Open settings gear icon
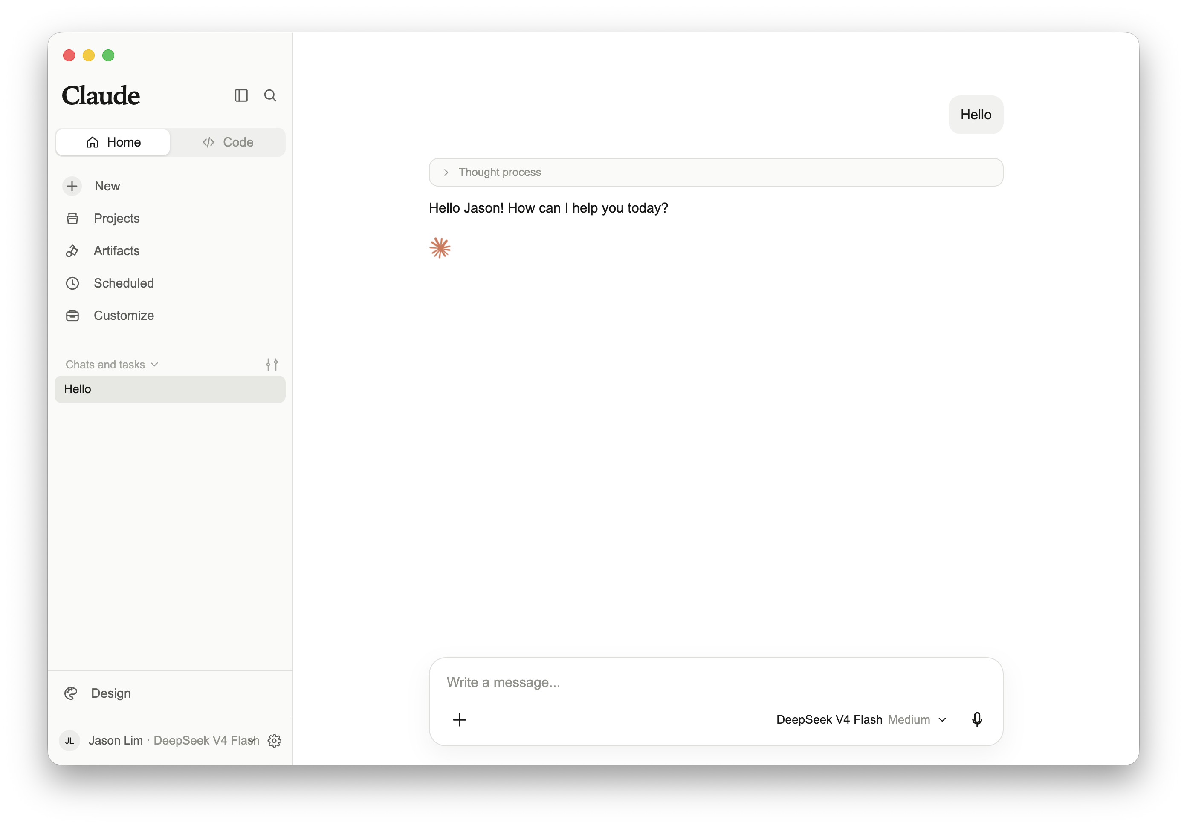 click(x=275, y=741)
